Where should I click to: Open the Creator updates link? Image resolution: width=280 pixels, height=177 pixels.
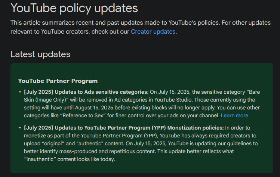point(153,32)
